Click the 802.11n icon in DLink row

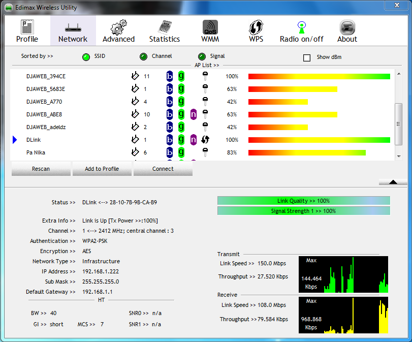pyautogui.click(x=194, y=140)
